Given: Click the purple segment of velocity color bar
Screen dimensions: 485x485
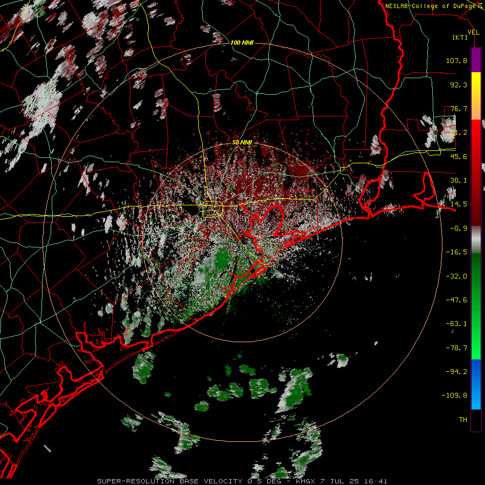Looking at the screenshot, I should pyautogui.click(x=476, y=60).
